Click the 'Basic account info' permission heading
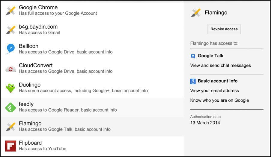 [x=218, y=81]
